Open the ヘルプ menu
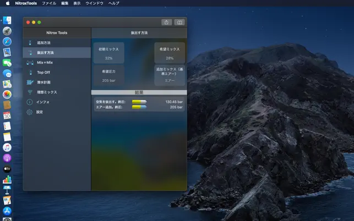354x221 pixels. (113, 3)
